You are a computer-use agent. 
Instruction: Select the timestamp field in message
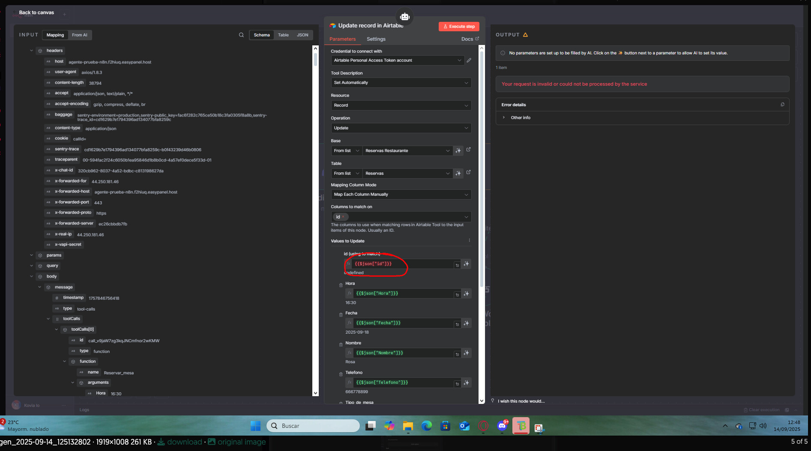coord(73,298)
